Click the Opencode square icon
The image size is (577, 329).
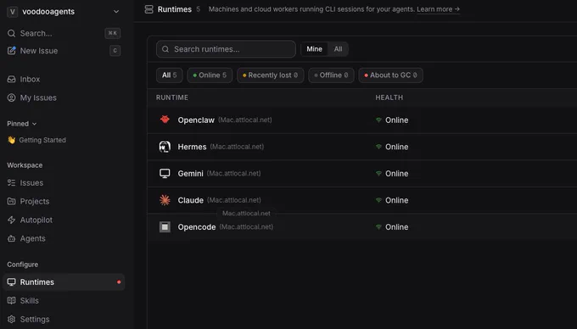click(x=165, y=226)
